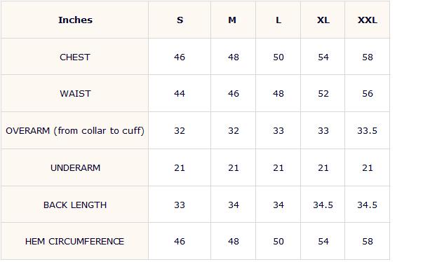Click the UNDERARM row label
The image size is (437, 262).
coord(75,168)
